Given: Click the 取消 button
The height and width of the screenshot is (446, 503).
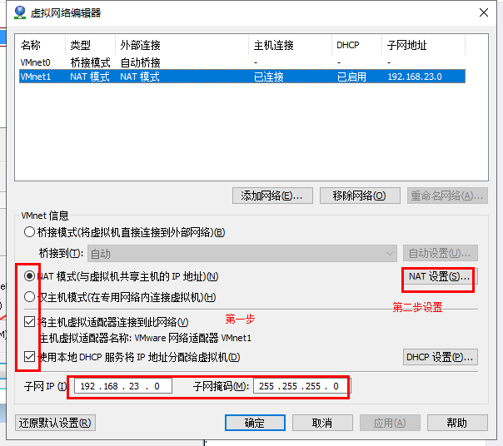Looking at the screenshot, I should pyautogui.click(x=322, y=423).
